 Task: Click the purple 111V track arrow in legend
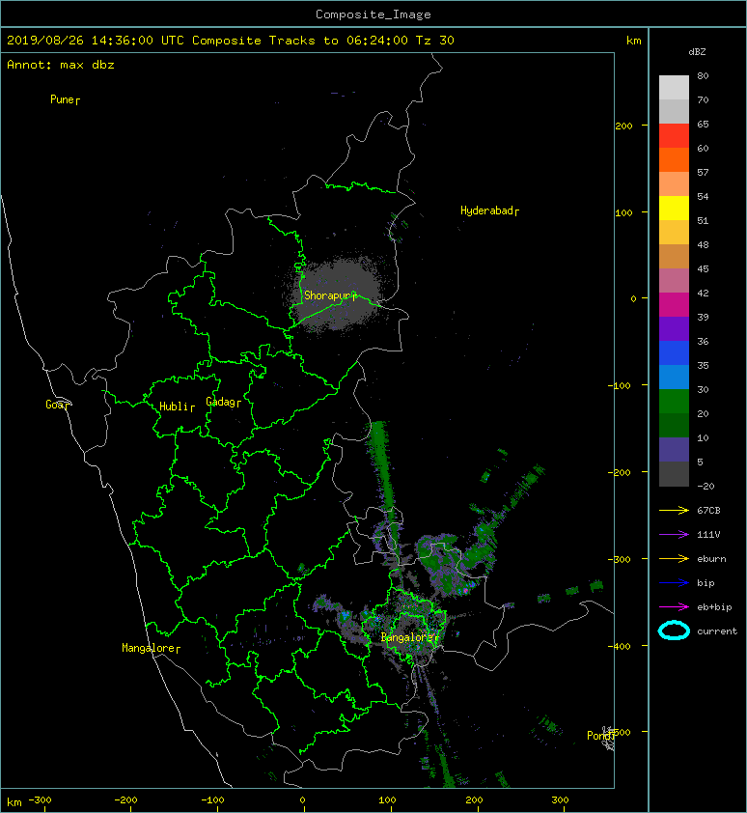tap(674, 535)
